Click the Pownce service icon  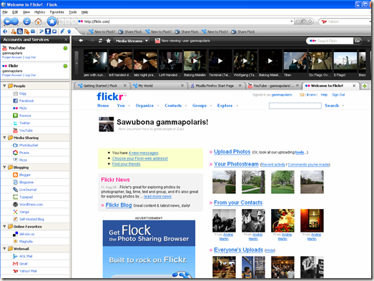point(15,116)
